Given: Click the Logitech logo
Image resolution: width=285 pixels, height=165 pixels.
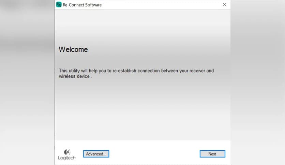Looking at the screenshot, I should point(67,155).
